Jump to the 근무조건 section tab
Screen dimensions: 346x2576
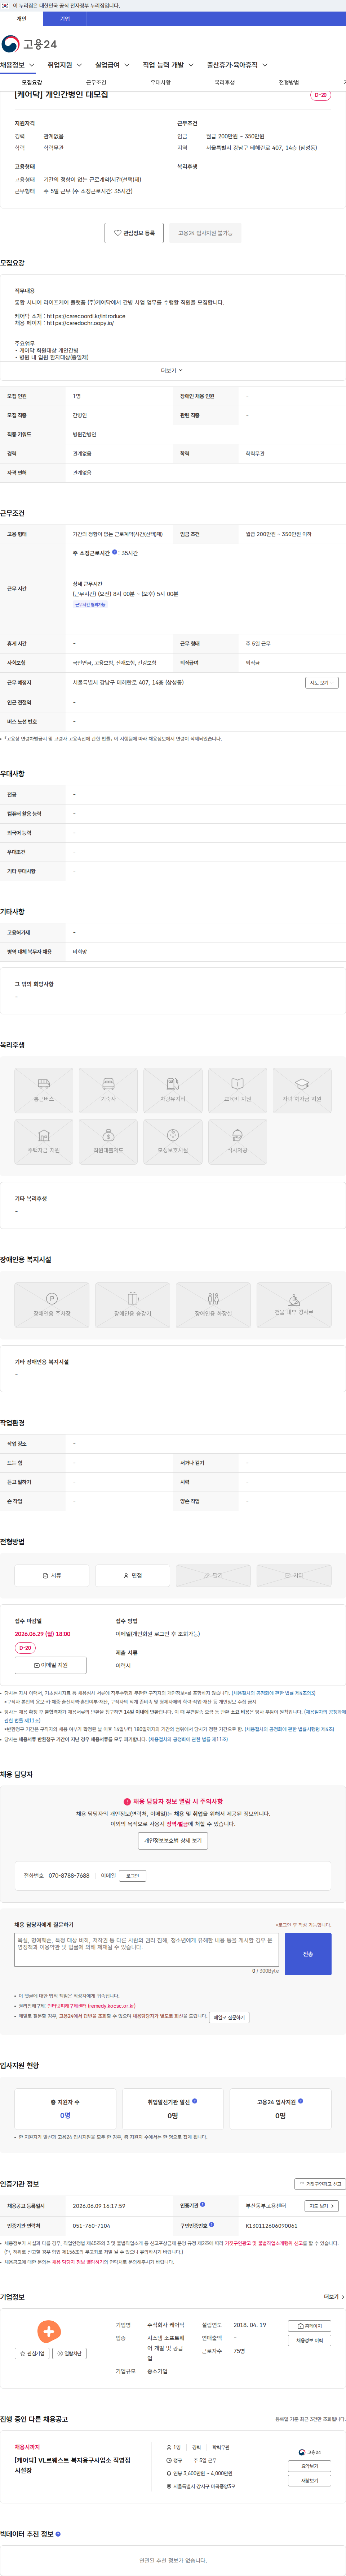(96, 83)
